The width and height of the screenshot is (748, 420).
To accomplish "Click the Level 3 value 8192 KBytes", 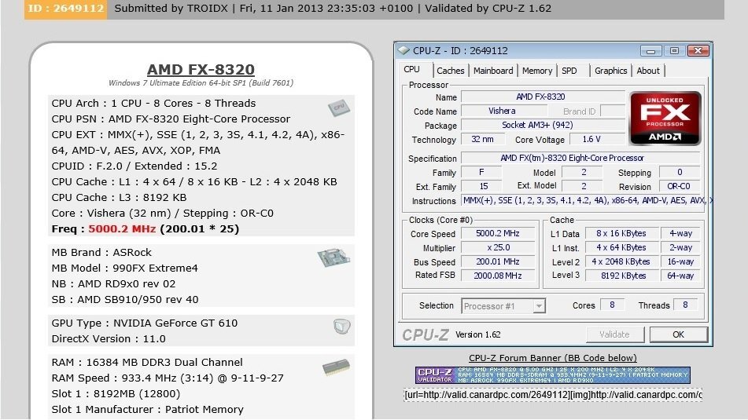I will (621, 276).
